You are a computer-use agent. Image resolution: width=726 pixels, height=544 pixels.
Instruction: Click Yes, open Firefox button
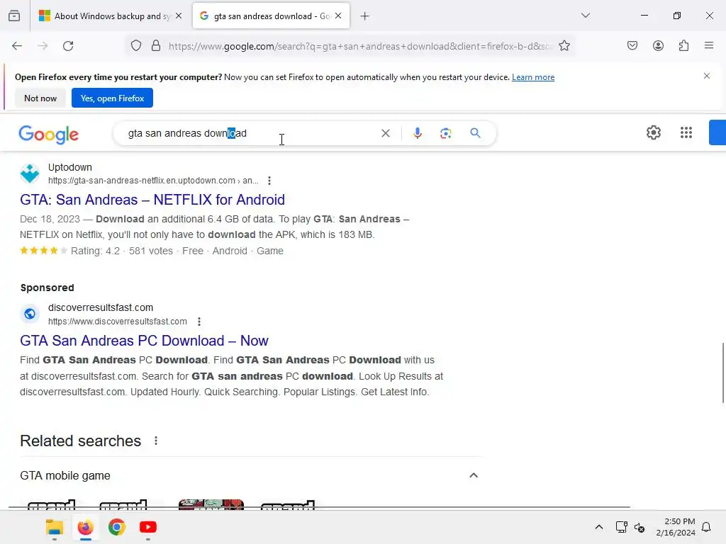coord(112,98)
